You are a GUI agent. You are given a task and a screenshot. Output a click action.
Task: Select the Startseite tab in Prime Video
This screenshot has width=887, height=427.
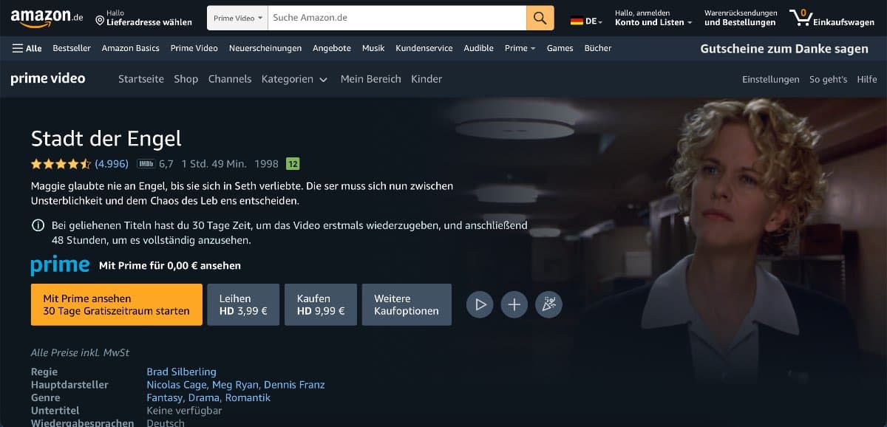click(x=140, y=79)
